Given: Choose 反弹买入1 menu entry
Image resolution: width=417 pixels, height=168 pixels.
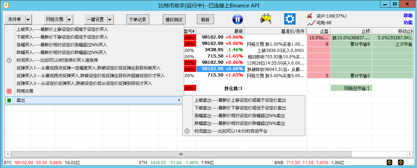Looking at the screenshot, I should [x=88, y=68].
